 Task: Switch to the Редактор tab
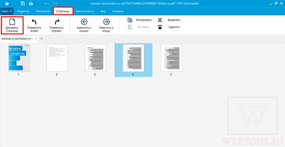[x=23, y=11]
